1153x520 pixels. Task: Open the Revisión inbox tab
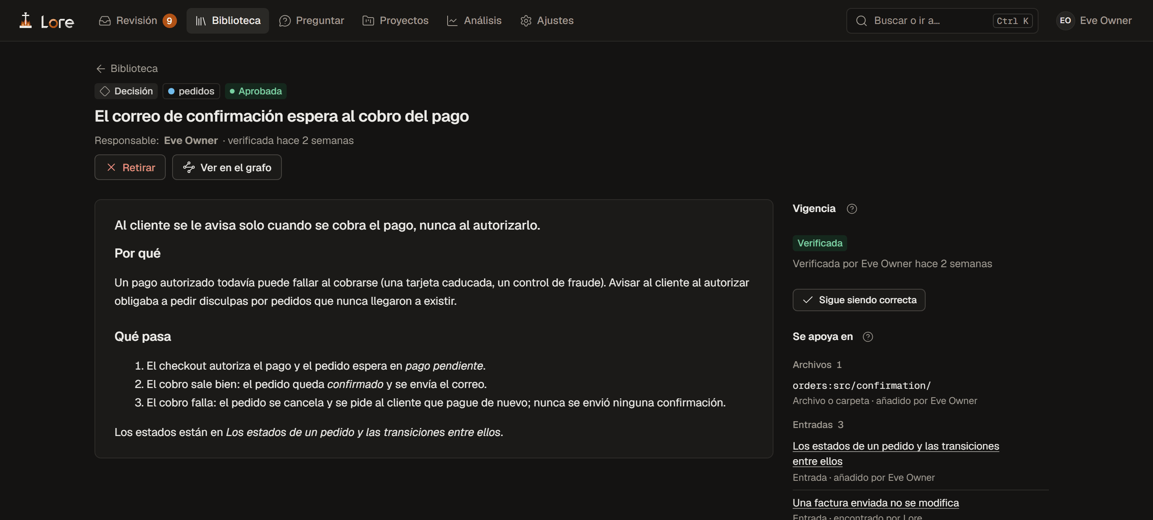tap(137, 20)
